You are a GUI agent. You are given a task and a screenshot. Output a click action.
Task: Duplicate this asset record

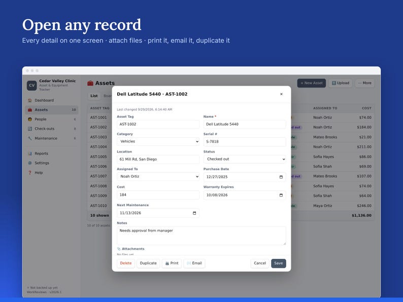tap(148, 263)
